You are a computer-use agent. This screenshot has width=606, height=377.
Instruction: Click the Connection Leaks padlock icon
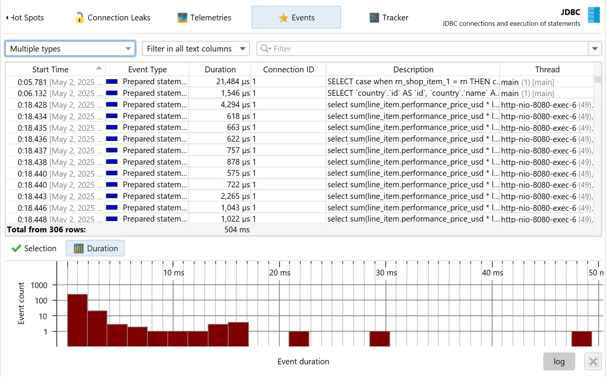[79, 18]
